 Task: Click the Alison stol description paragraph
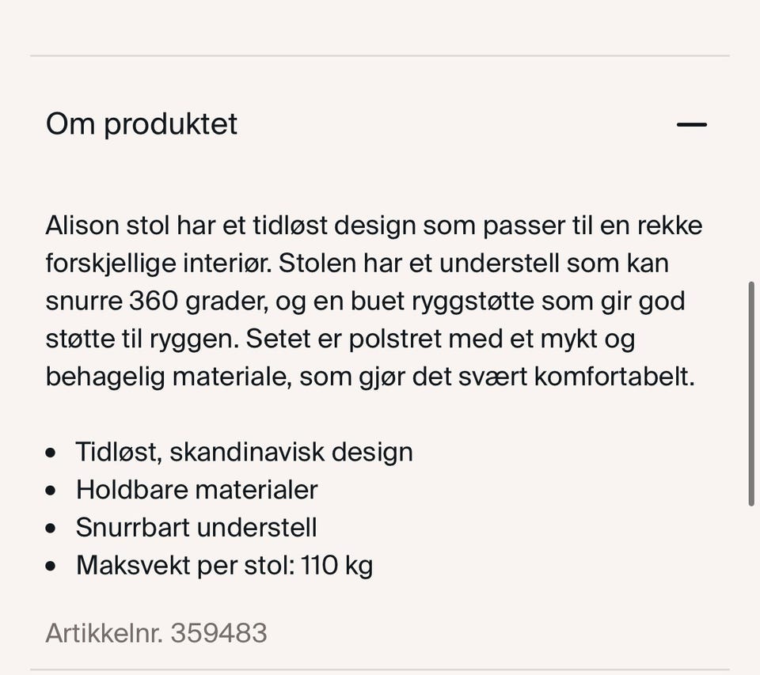[374, 301]
